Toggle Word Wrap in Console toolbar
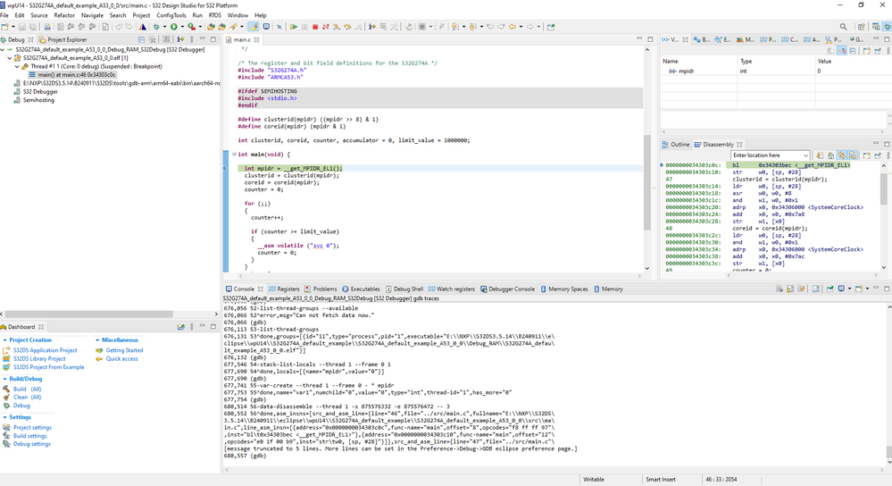This screenshot has height=486, width=892. (x=802, y=289)
